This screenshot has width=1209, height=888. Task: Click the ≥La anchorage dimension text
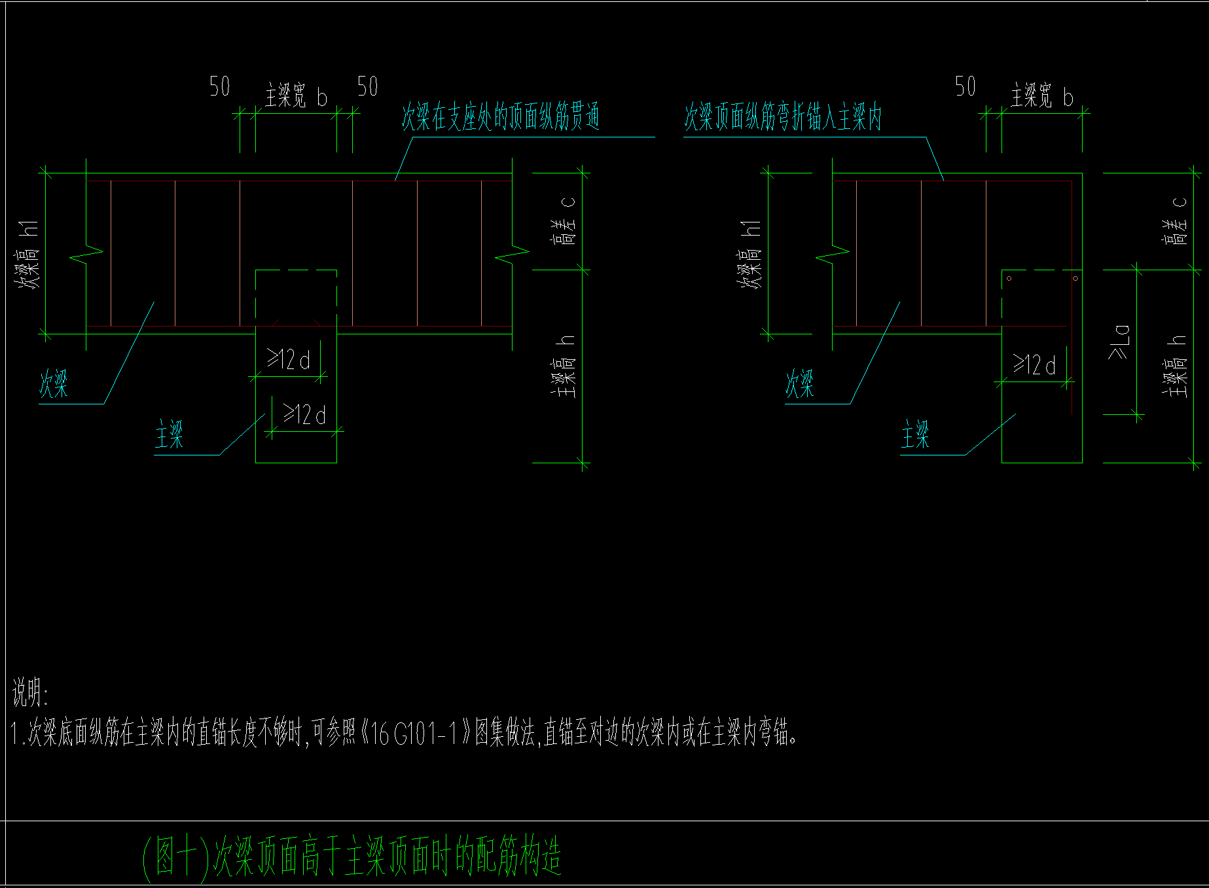click(1119, 342)
